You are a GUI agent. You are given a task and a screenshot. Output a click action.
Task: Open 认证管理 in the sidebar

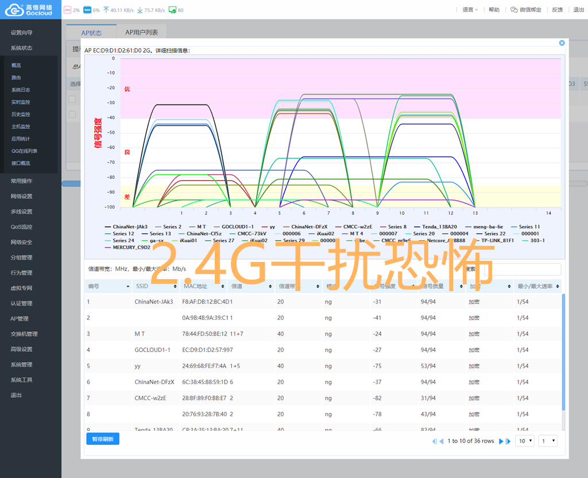point(21,303)
